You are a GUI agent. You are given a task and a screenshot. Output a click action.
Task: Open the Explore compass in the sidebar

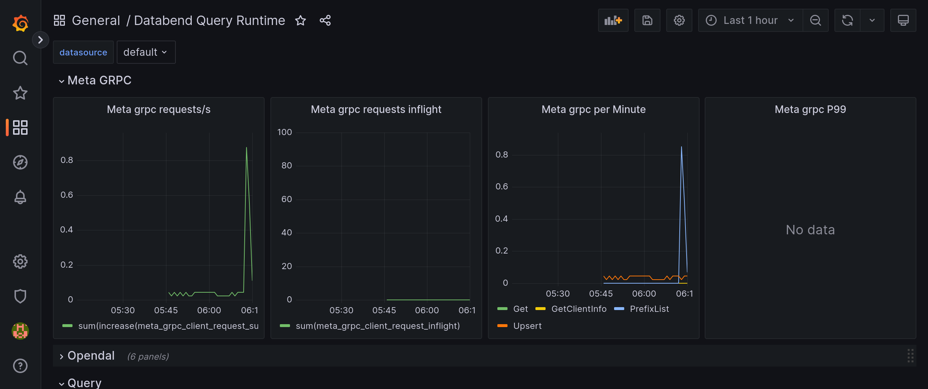20,163
